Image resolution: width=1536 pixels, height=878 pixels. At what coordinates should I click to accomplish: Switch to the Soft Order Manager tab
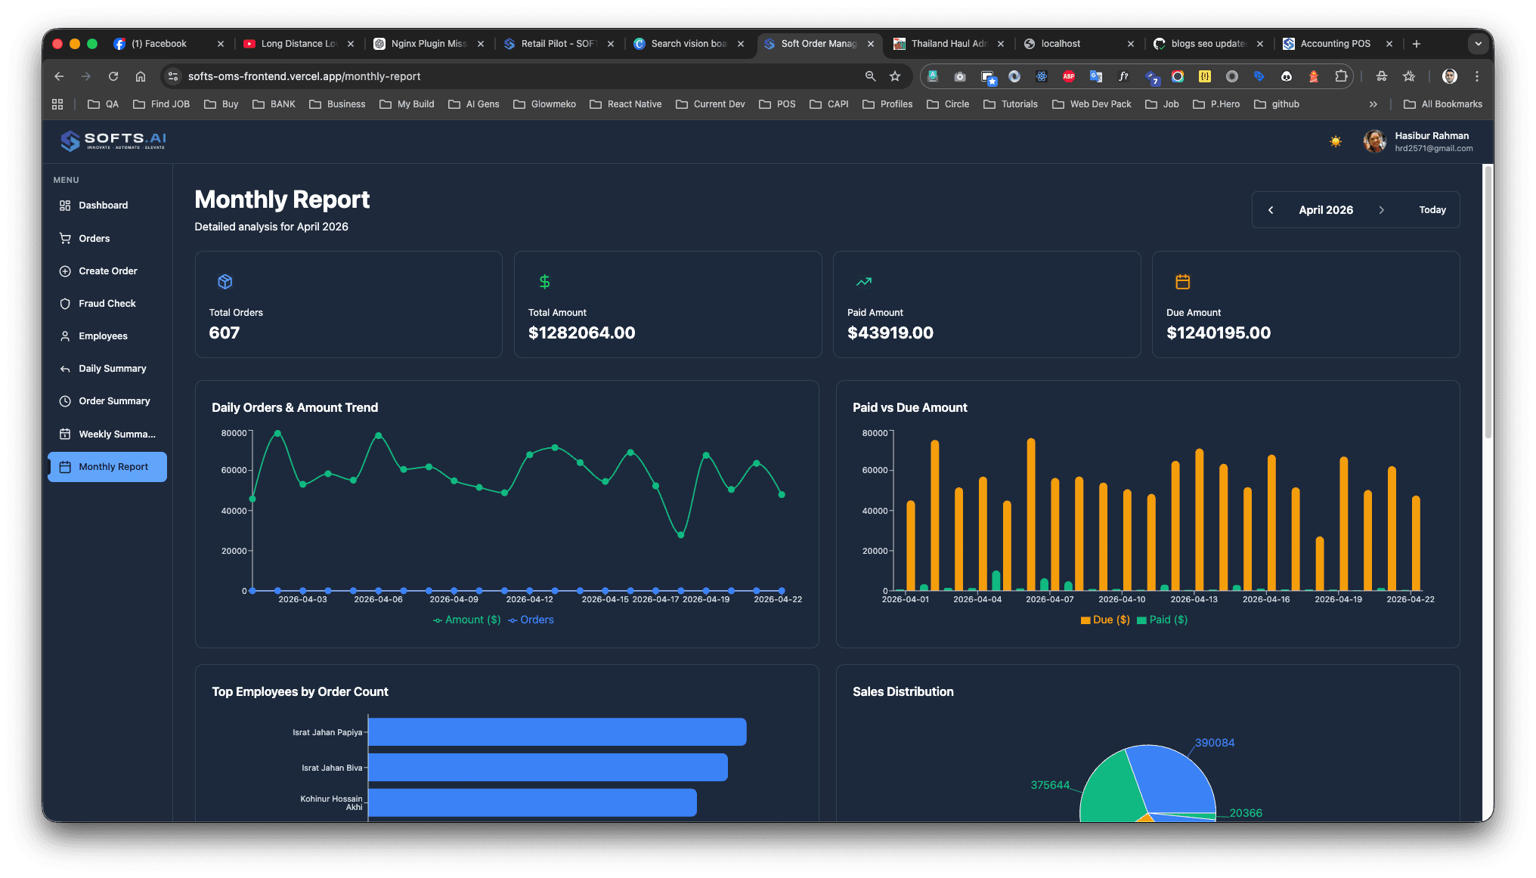(819, 43)
